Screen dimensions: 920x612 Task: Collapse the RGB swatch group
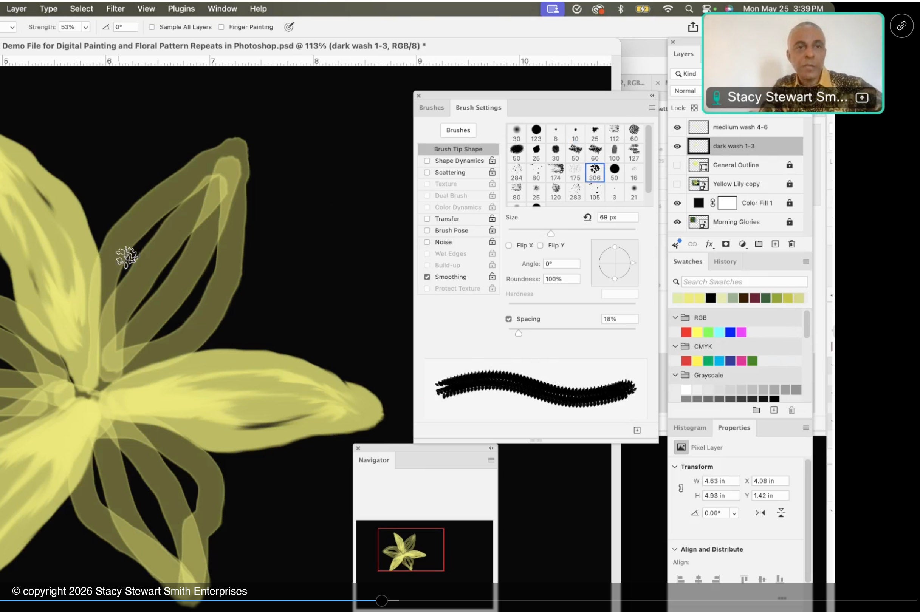pyautogui.click(x=675, y=318)
